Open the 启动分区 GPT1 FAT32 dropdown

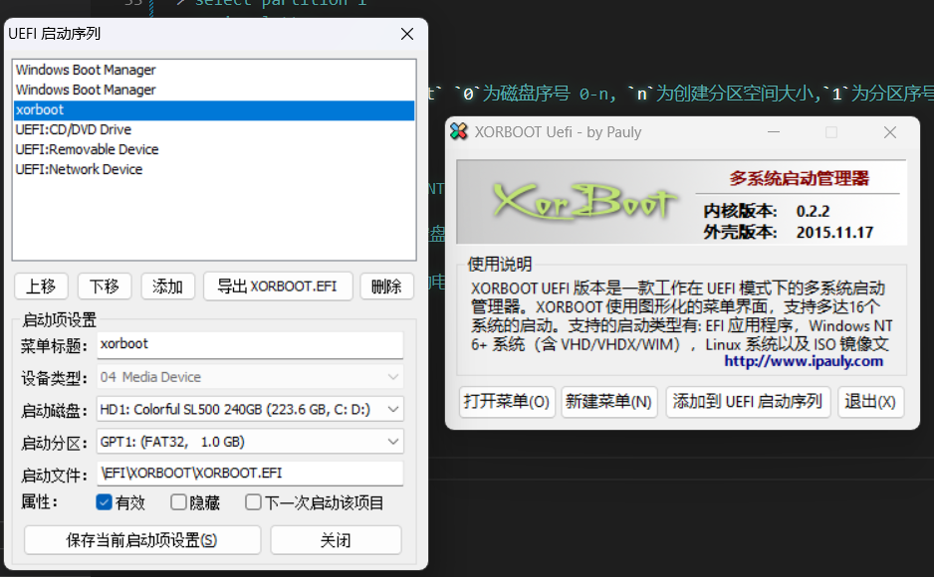pos(250,442)
